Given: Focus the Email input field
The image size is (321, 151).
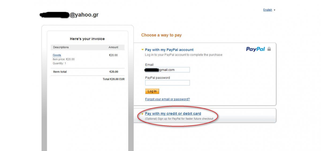Looking at the screenshot, I should 167,70.
